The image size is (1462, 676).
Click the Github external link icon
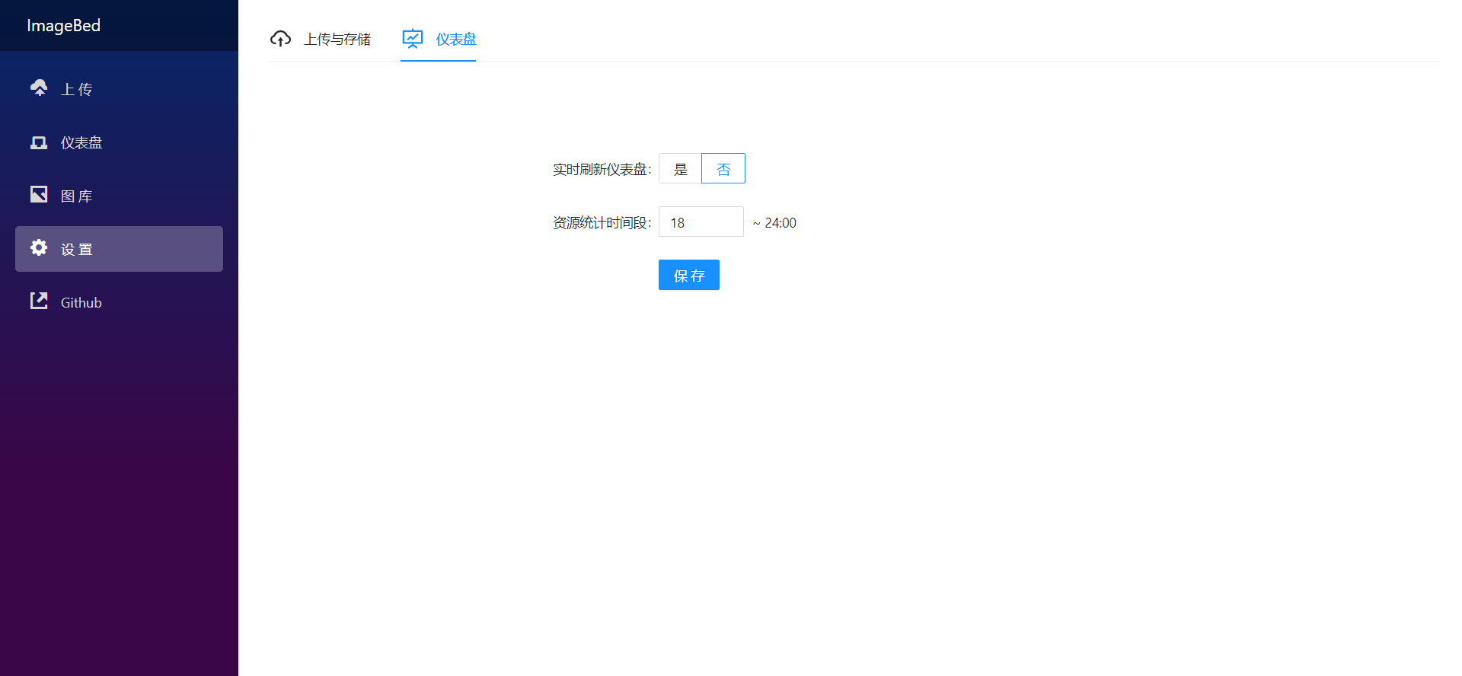pyautogui.click(x=39, y=301)
